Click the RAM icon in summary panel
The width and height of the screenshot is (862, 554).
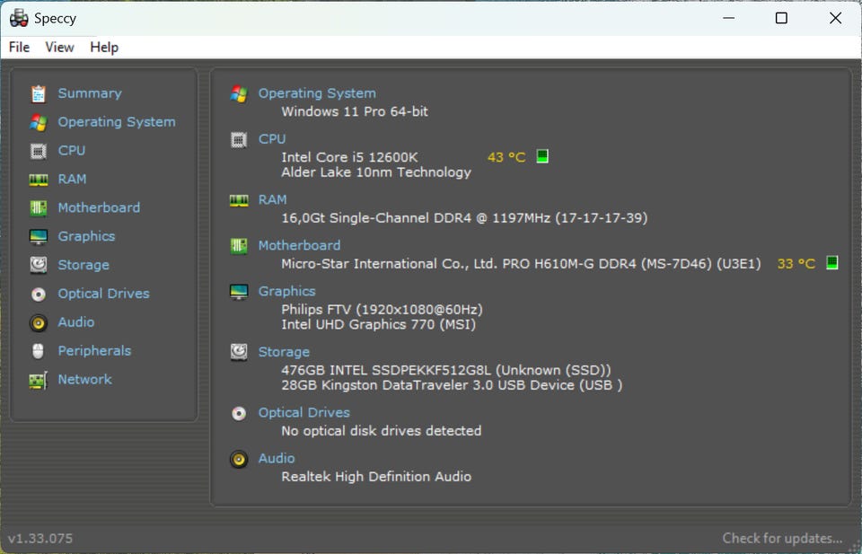(x=239, y=200)
